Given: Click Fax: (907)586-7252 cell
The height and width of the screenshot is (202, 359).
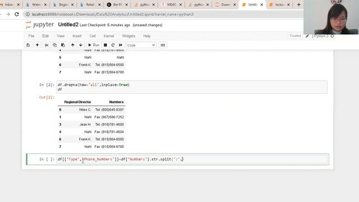Looking at the screenshot, I should pos(109,117).
